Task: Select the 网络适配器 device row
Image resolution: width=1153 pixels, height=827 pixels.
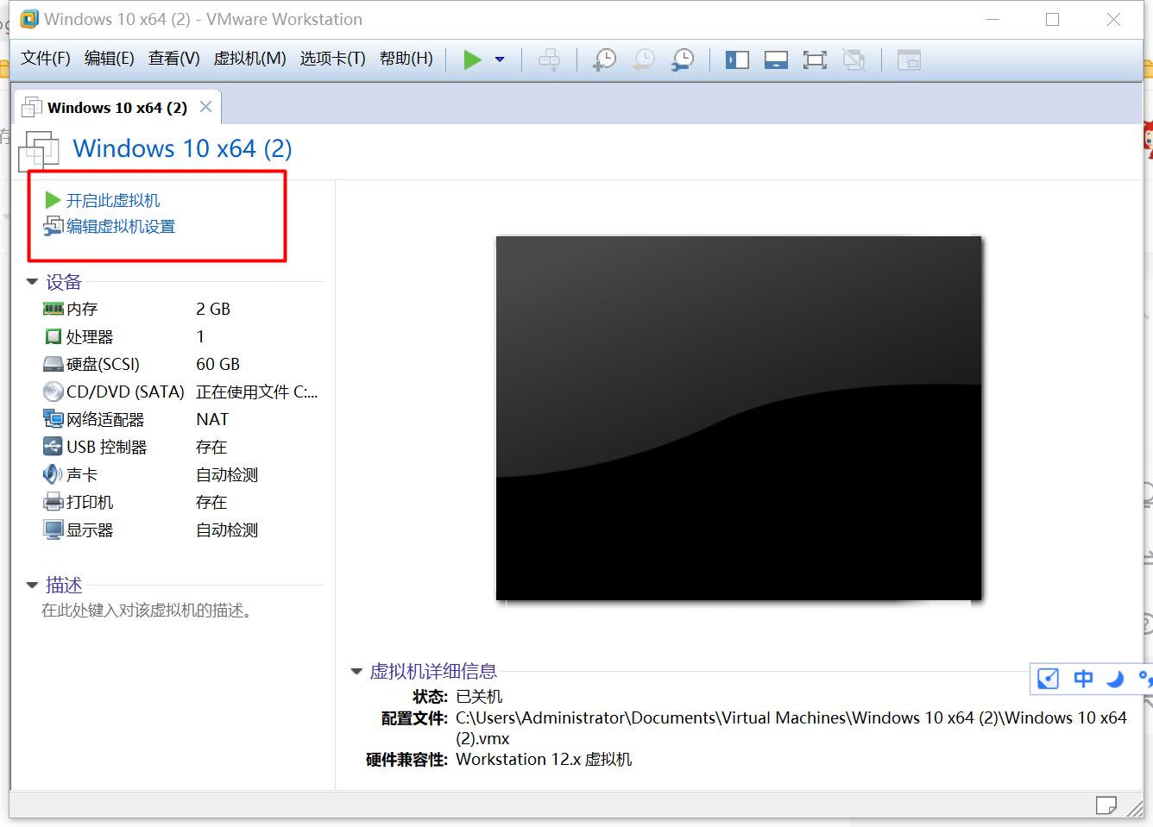Action: click(x=181, y=419)
